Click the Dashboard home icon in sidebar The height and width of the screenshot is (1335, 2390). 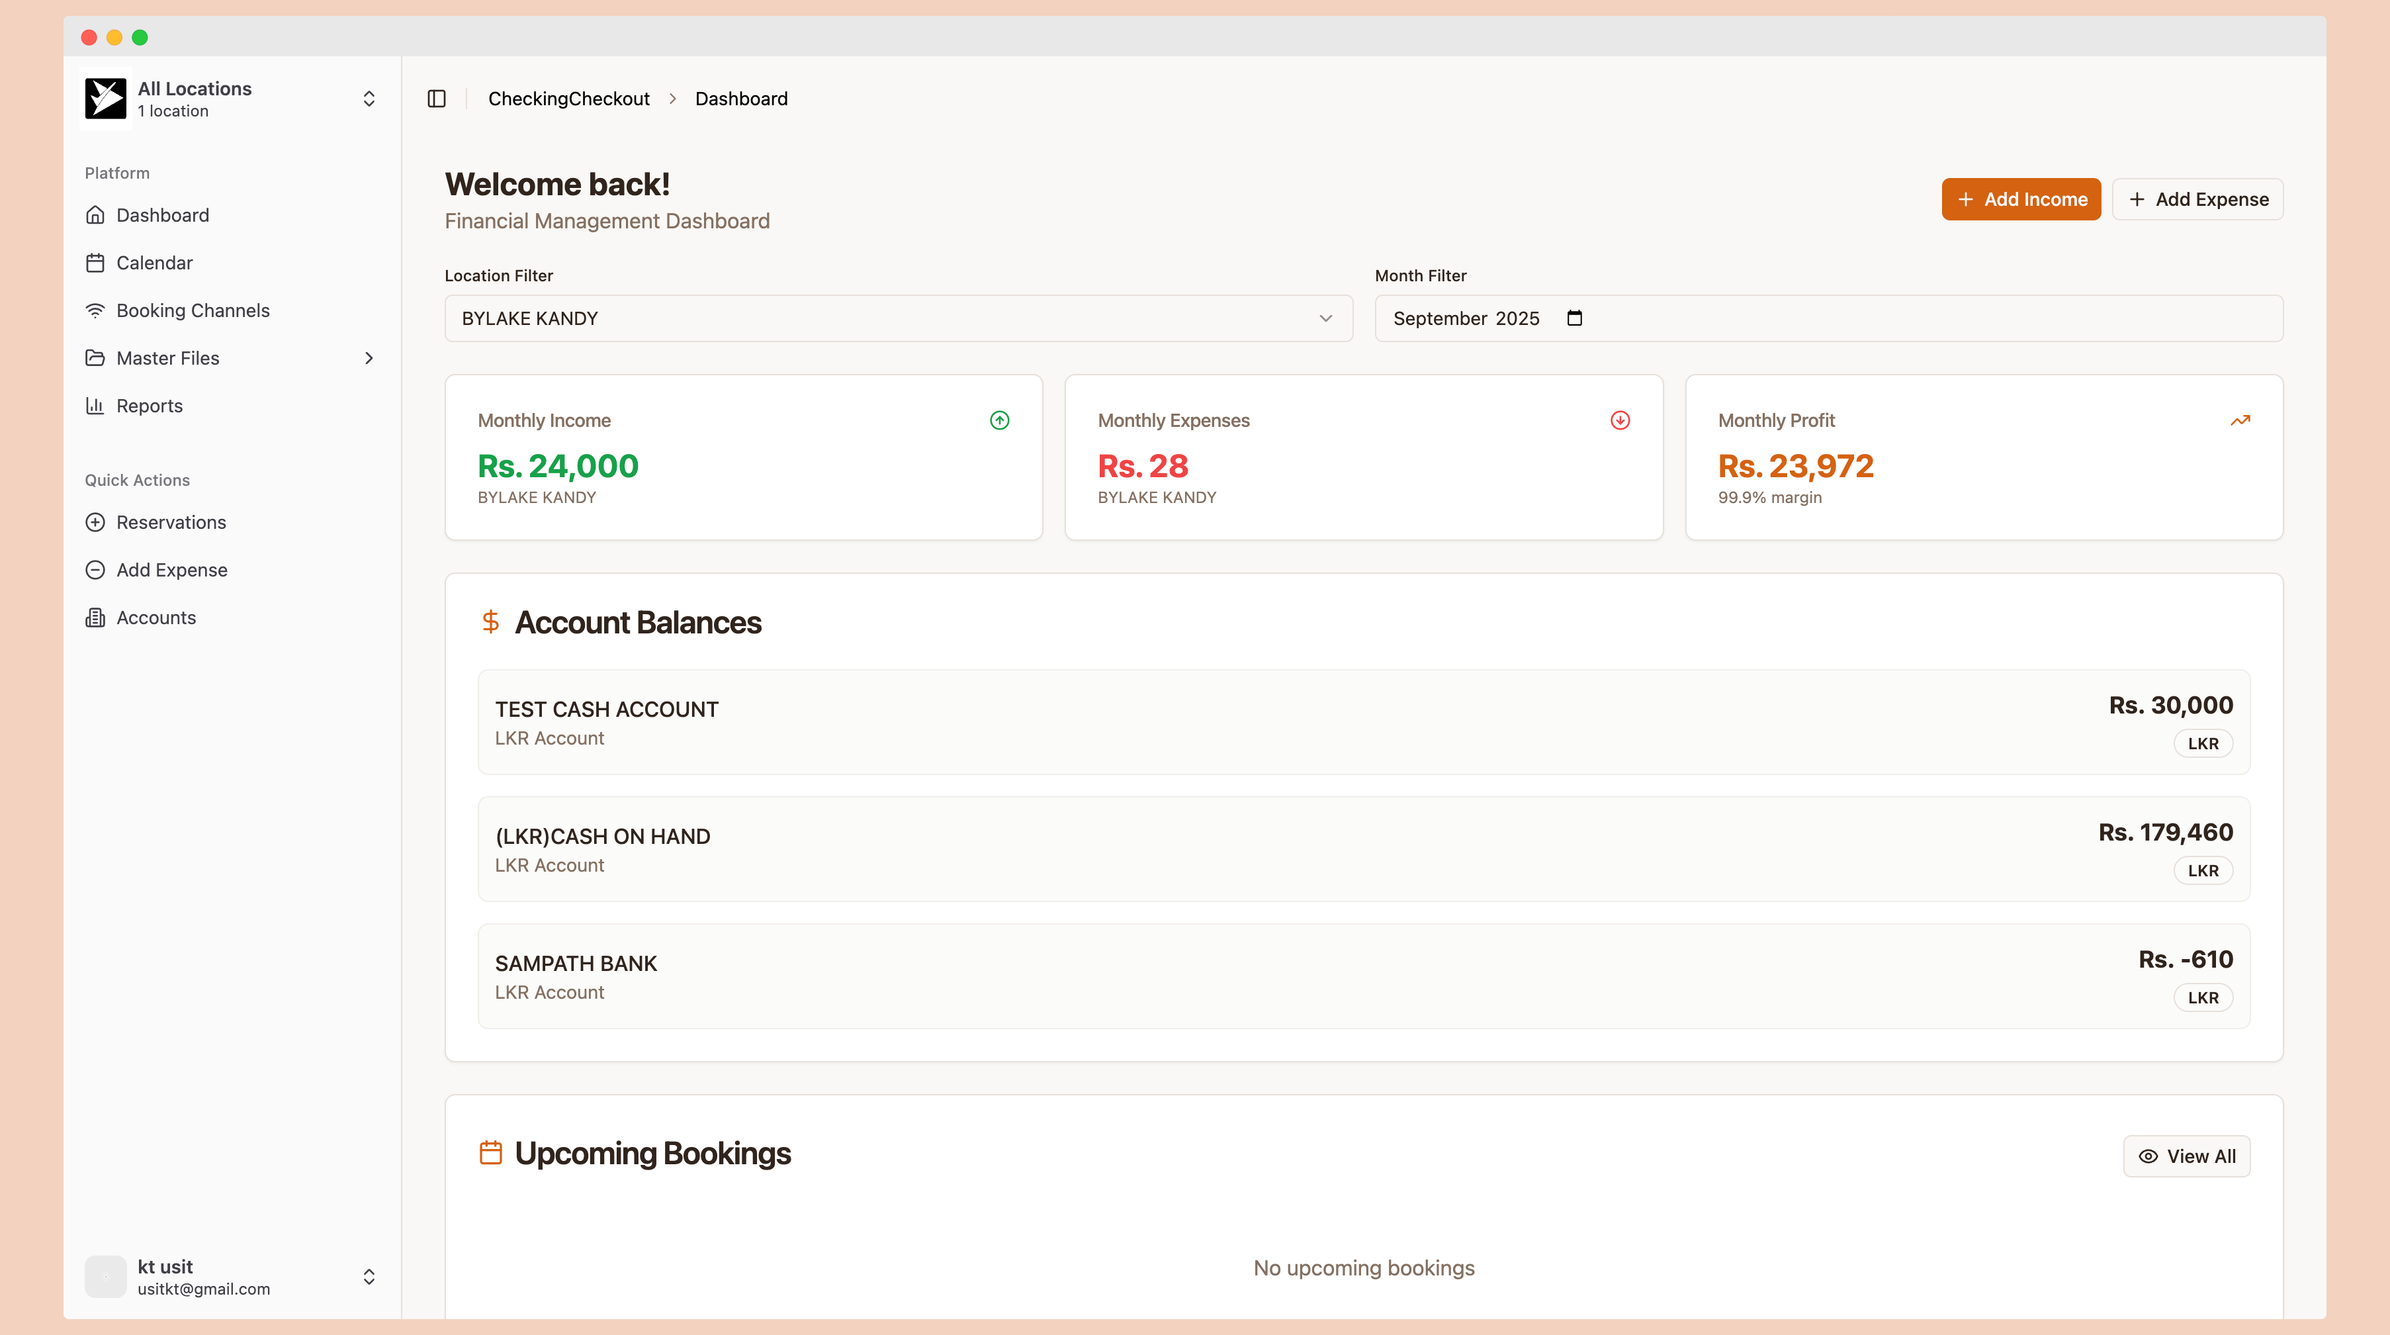(x=95, y=215)
